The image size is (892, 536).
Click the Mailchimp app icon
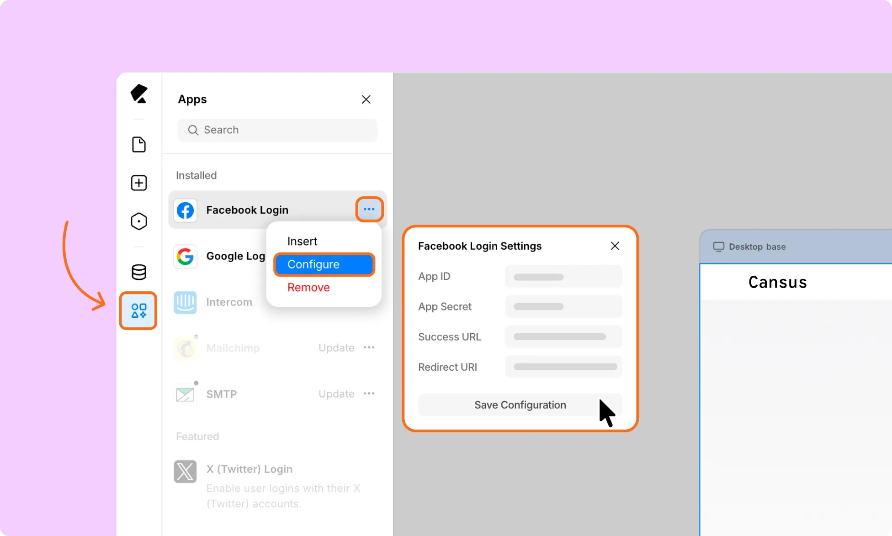(186, 348)
